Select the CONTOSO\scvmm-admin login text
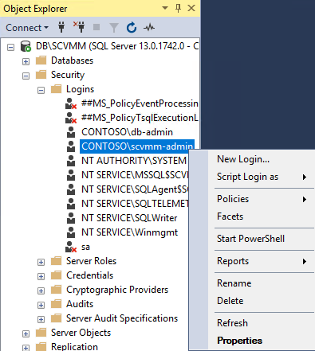Screen dimensions: 315x351 137,146
